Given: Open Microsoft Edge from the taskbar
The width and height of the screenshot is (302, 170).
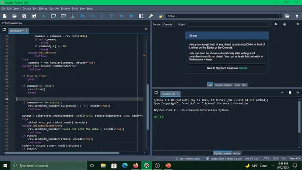Looking at the screenshot, I should click(x=125, y=166).
